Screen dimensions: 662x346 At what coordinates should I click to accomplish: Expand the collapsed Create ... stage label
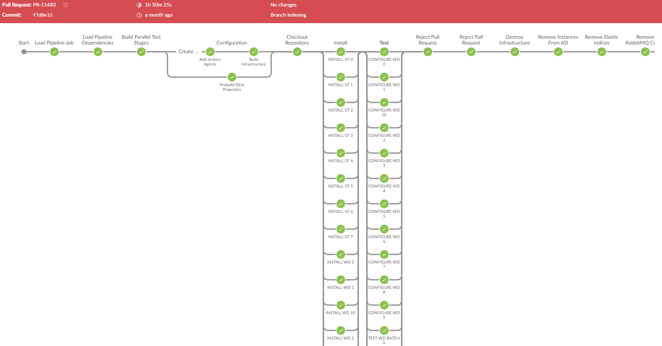188,51
